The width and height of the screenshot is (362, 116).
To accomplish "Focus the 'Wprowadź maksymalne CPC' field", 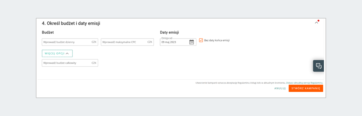I will (x=127, y=42).
